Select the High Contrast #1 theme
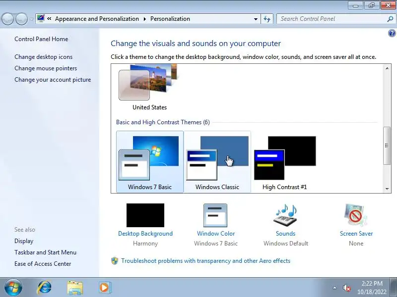 pos(285,162)
